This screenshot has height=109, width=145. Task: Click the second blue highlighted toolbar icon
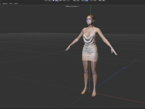(86, 1)
